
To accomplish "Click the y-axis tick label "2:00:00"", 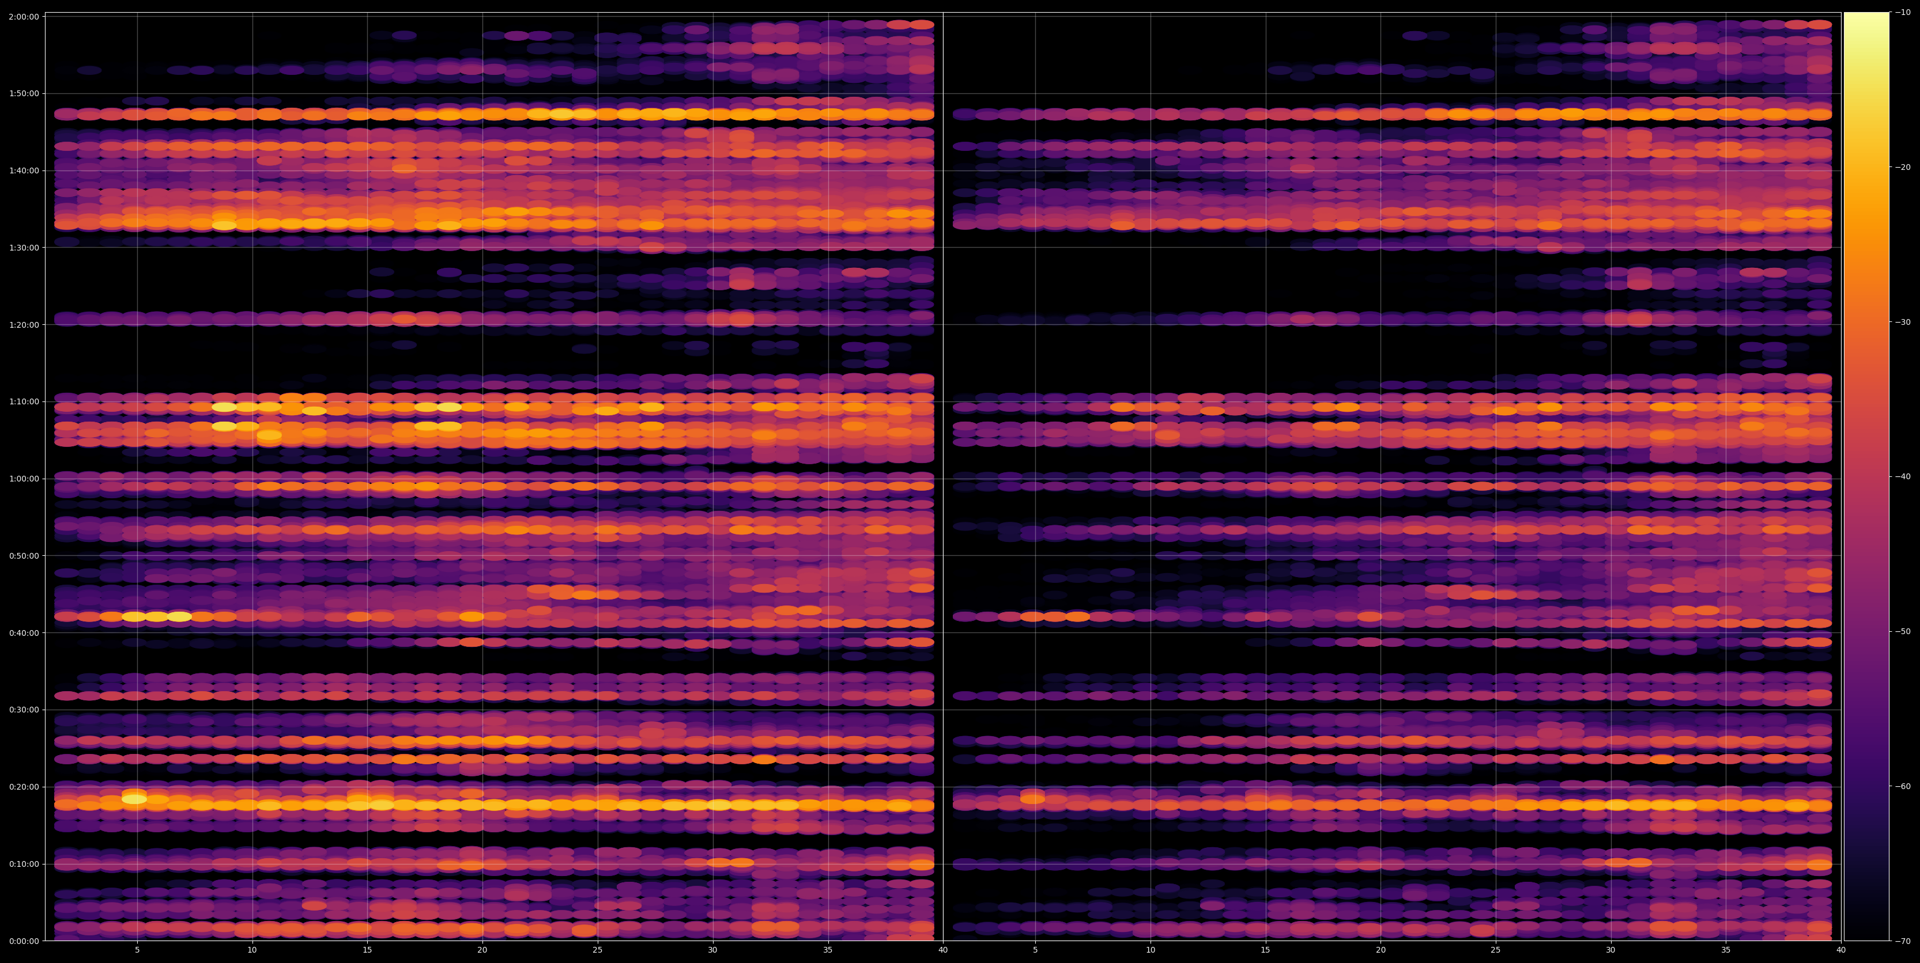I will click(x=24, y=16).
